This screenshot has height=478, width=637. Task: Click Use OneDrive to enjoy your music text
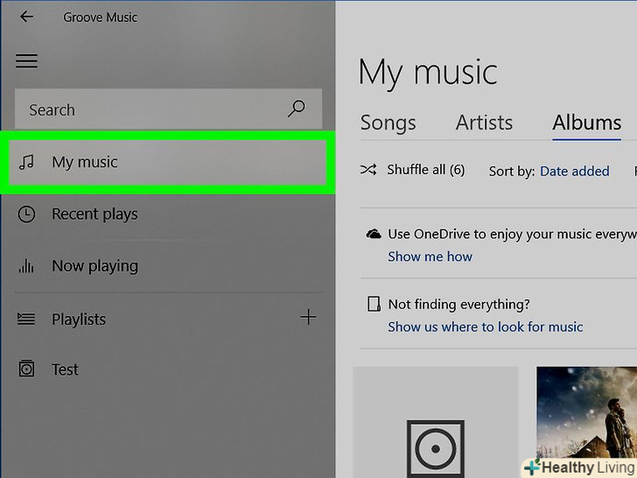click(512, 234)
